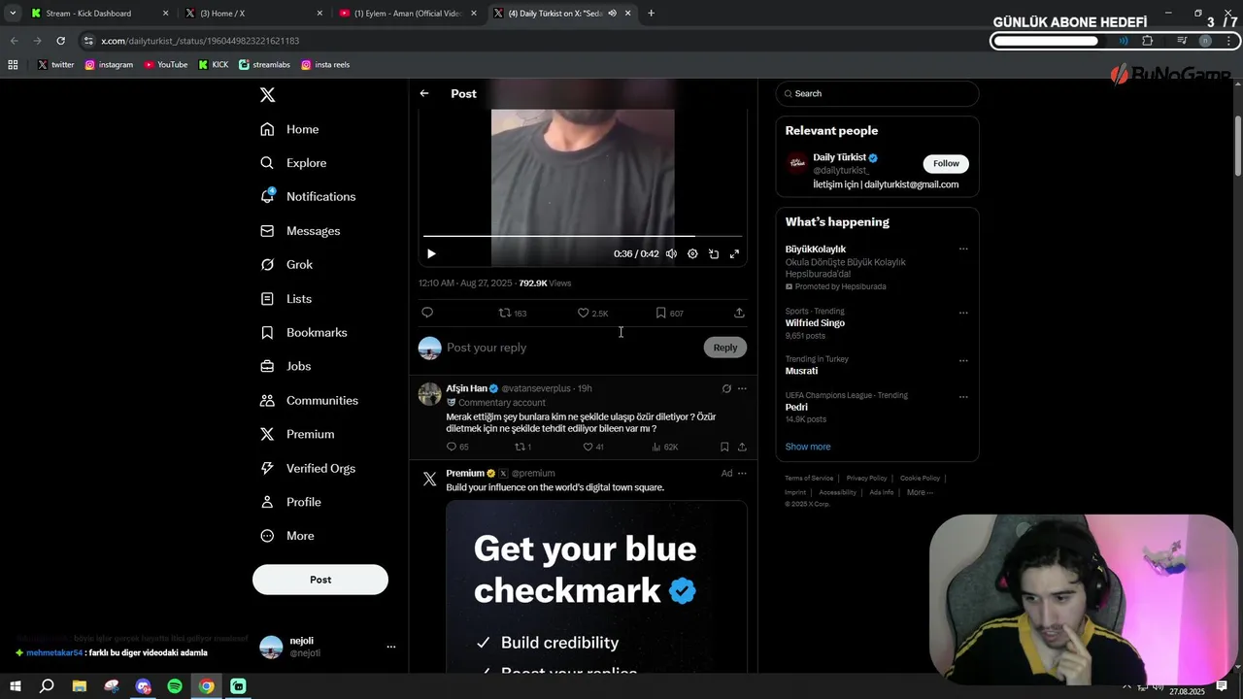Switch to Eylem - Aman YouTube tab
Screen dimensions: 1243x699
pyautogui.click(x=409, y=14)
